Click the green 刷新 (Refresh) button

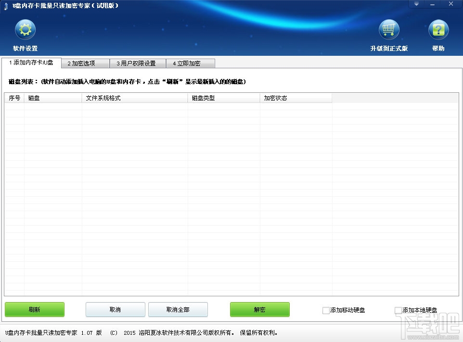[34, 309]
